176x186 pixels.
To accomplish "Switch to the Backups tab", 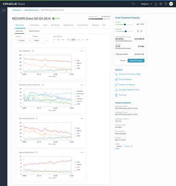I will point(95,25).
